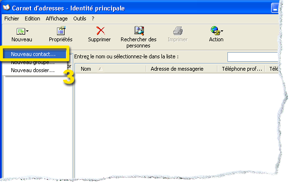Open the ? help menu
Image resolution: width=292 pixels, height=185 pixels.
click(x=93, y=18)
